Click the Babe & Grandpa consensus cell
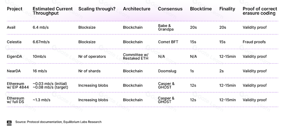The height and width of the screenshot is (129, 281). coord(166,27)
